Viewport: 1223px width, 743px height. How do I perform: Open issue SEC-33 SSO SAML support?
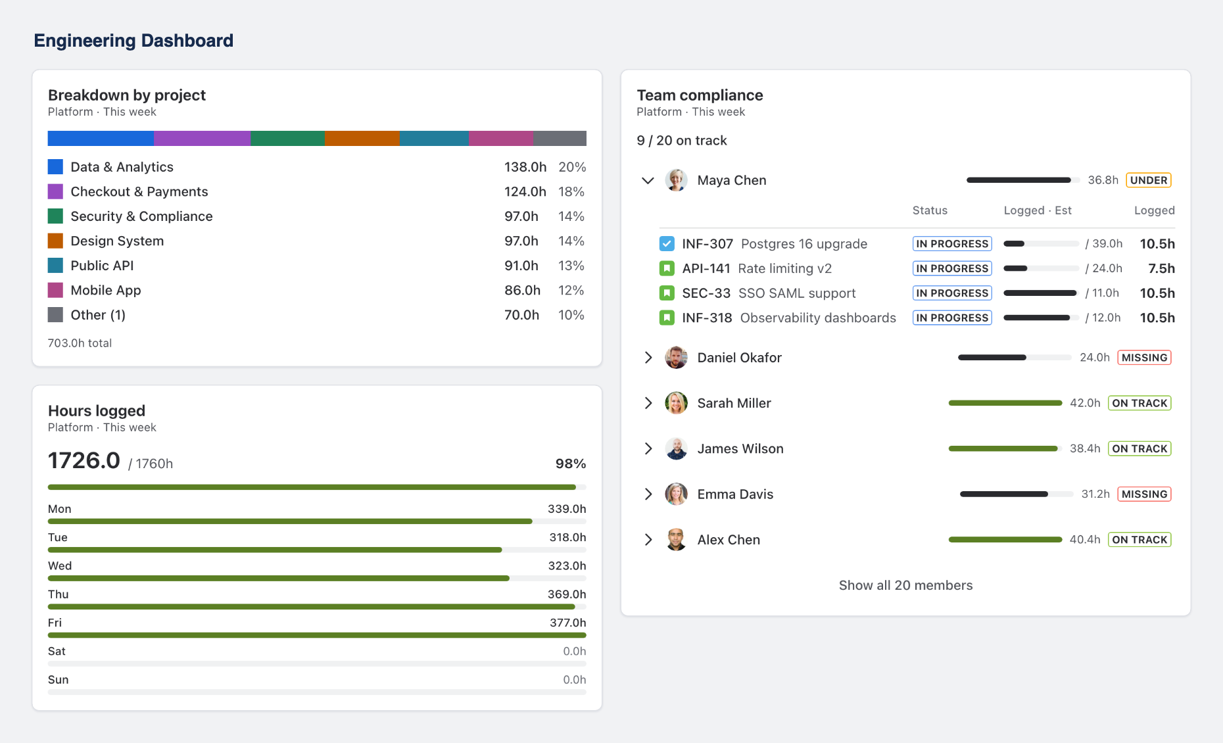coord(769,293)
